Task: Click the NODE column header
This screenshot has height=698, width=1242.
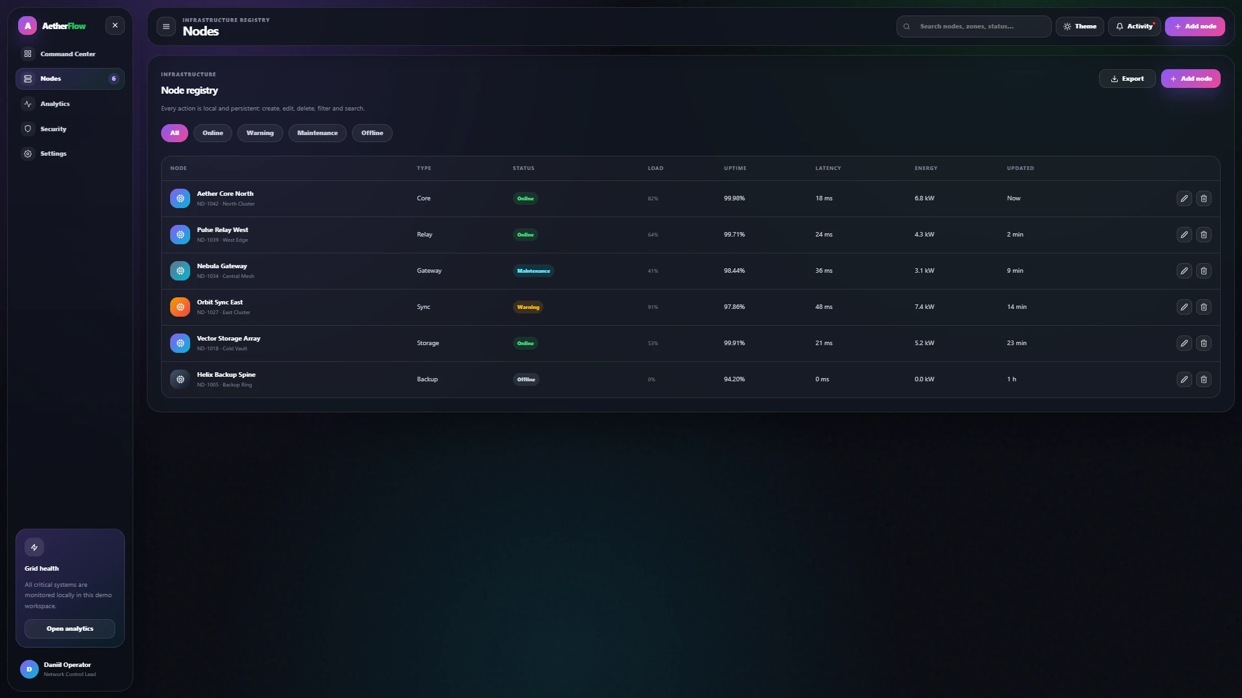Action: click(179, 168)
